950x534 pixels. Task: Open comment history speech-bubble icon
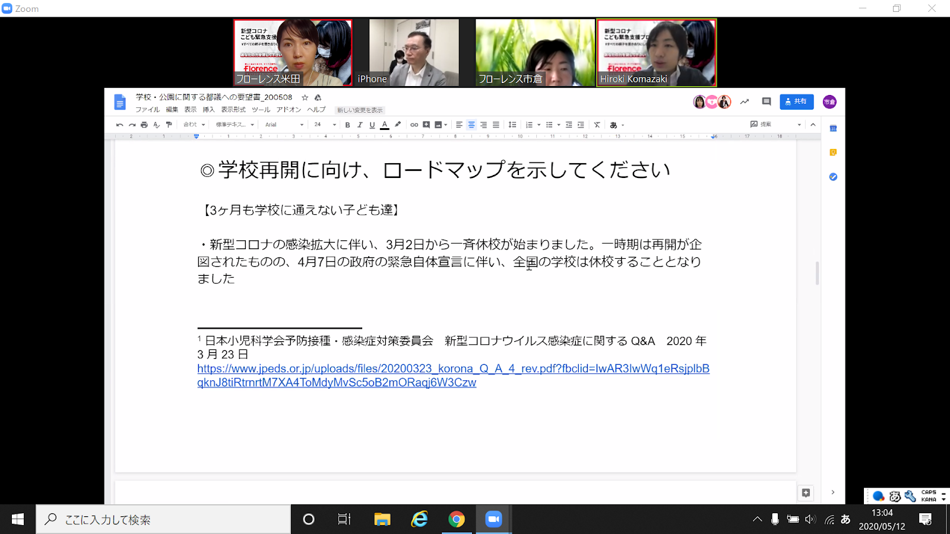pos(767,101)
